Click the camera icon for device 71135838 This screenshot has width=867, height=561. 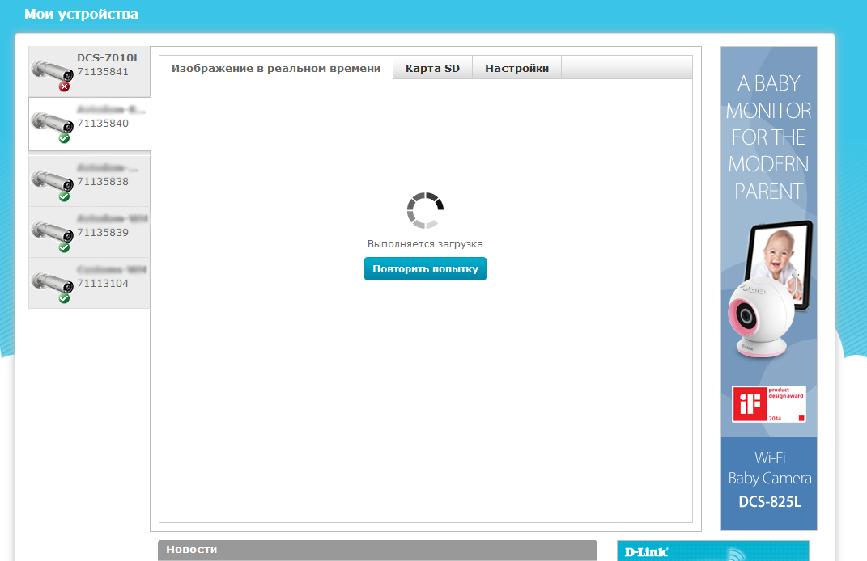tap(52, 180)
